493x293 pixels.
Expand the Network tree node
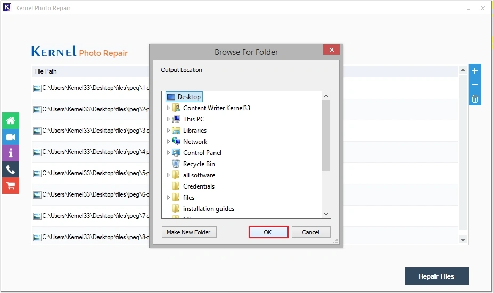(168, 142)
